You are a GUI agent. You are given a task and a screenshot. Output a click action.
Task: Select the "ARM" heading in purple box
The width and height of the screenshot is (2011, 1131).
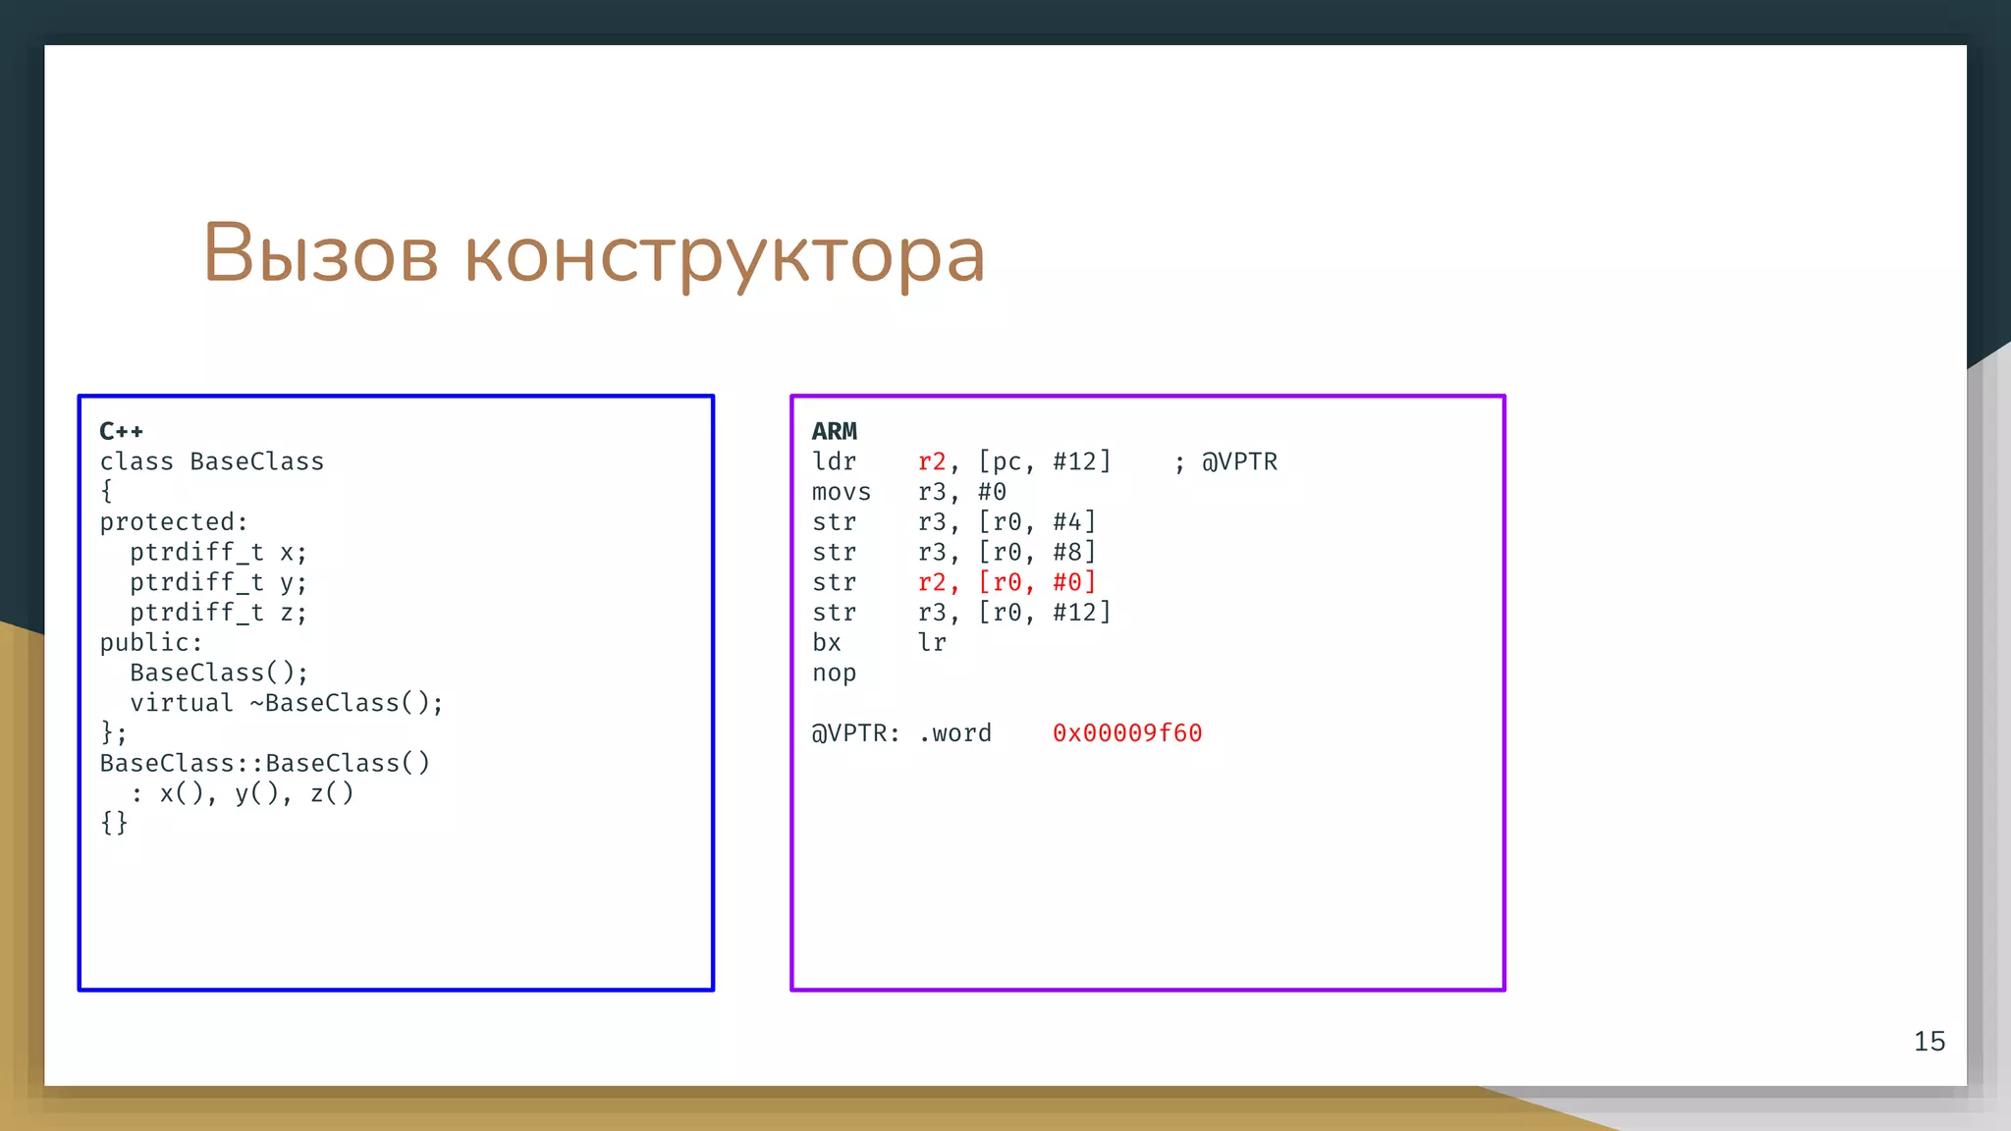coord(835,431)
